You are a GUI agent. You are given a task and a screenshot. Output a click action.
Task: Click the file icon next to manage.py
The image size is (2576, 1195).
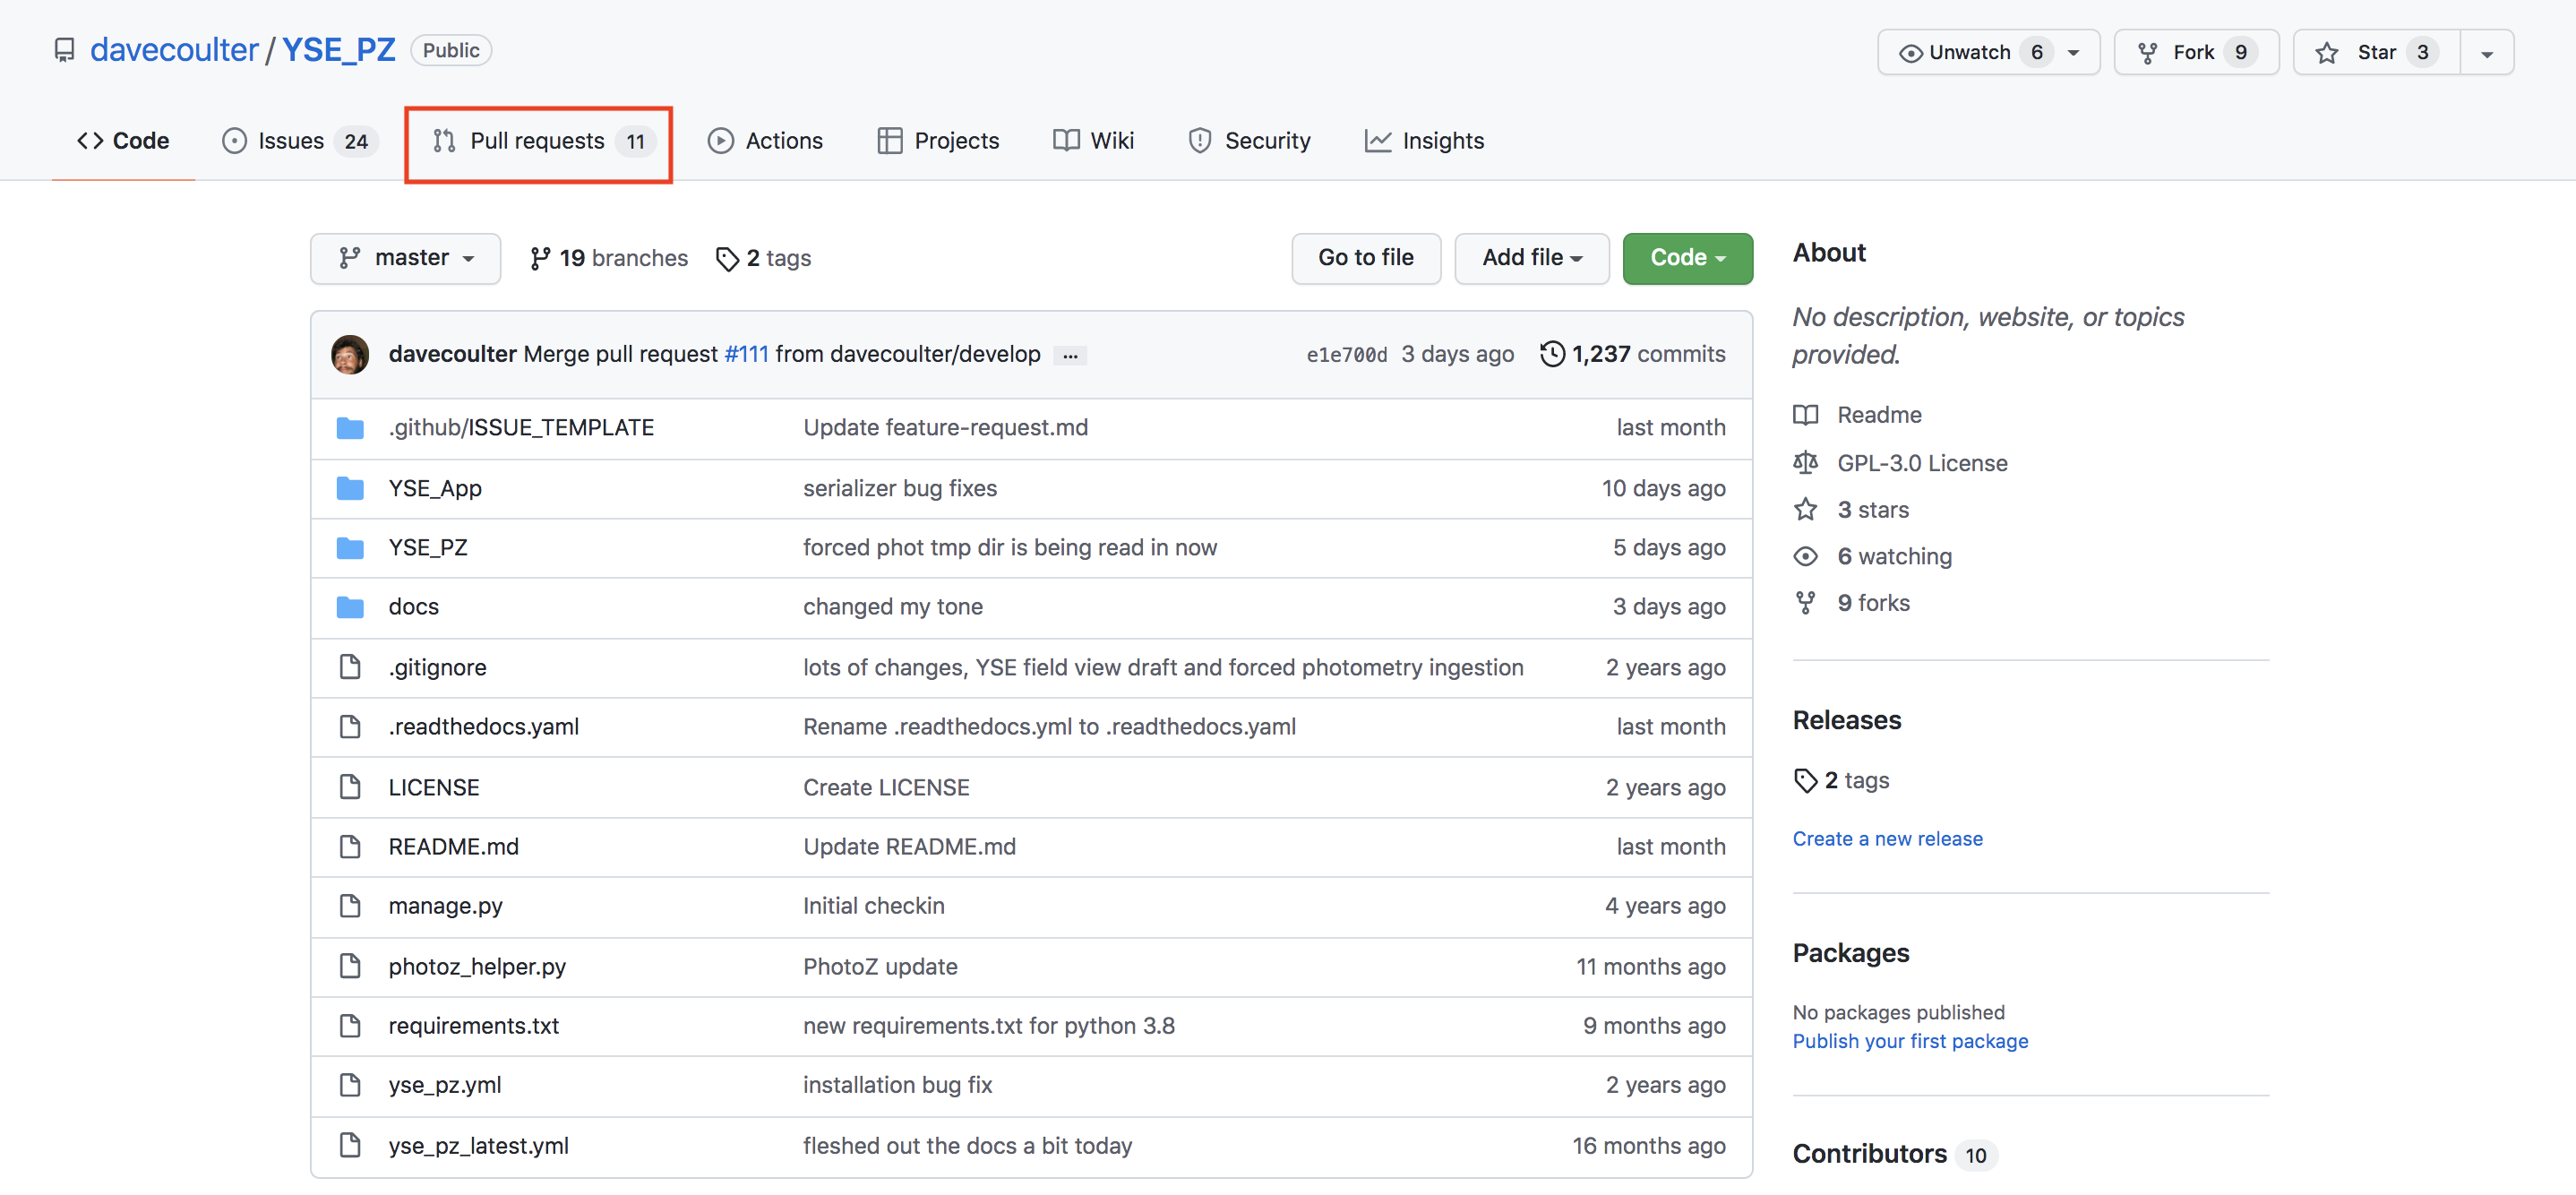[x=350, y=906]
